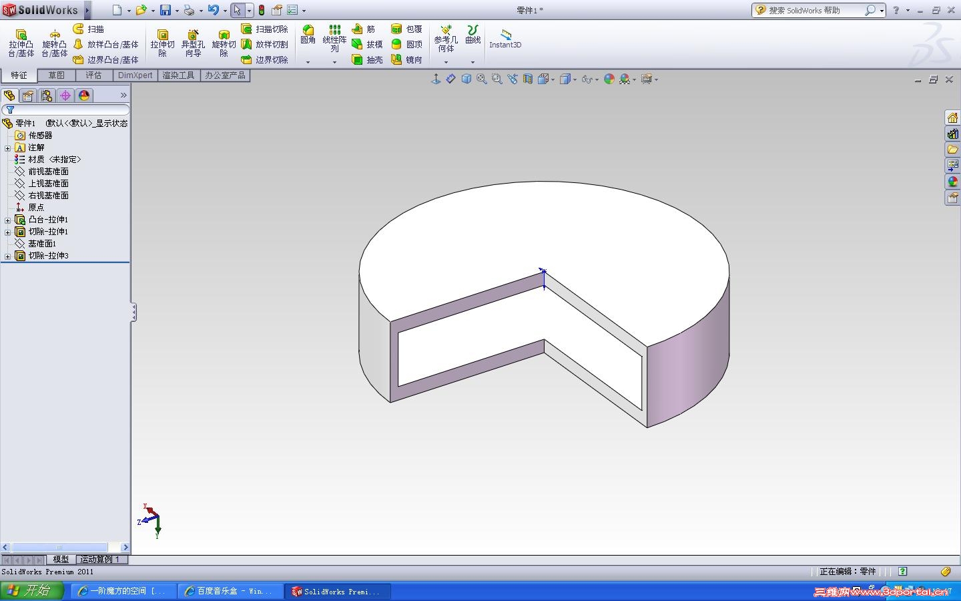Choose the 筋 rib tool
This screenshot has height=601, width=961.
(x=363, y=29)
